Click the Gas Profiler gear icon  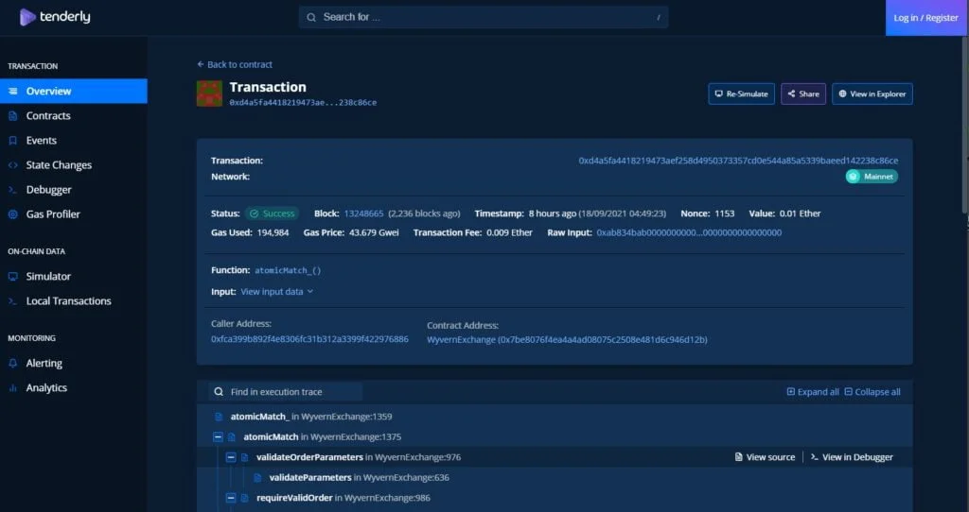tap(13, 214)
